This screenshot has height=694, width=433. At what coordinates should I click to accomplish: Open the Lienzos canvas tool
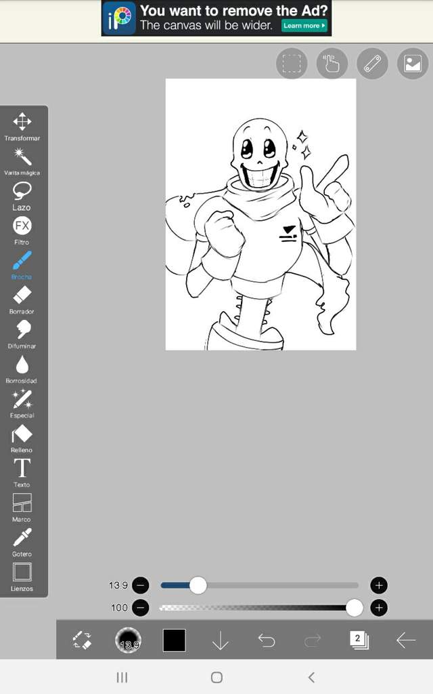tap(22, 577)
